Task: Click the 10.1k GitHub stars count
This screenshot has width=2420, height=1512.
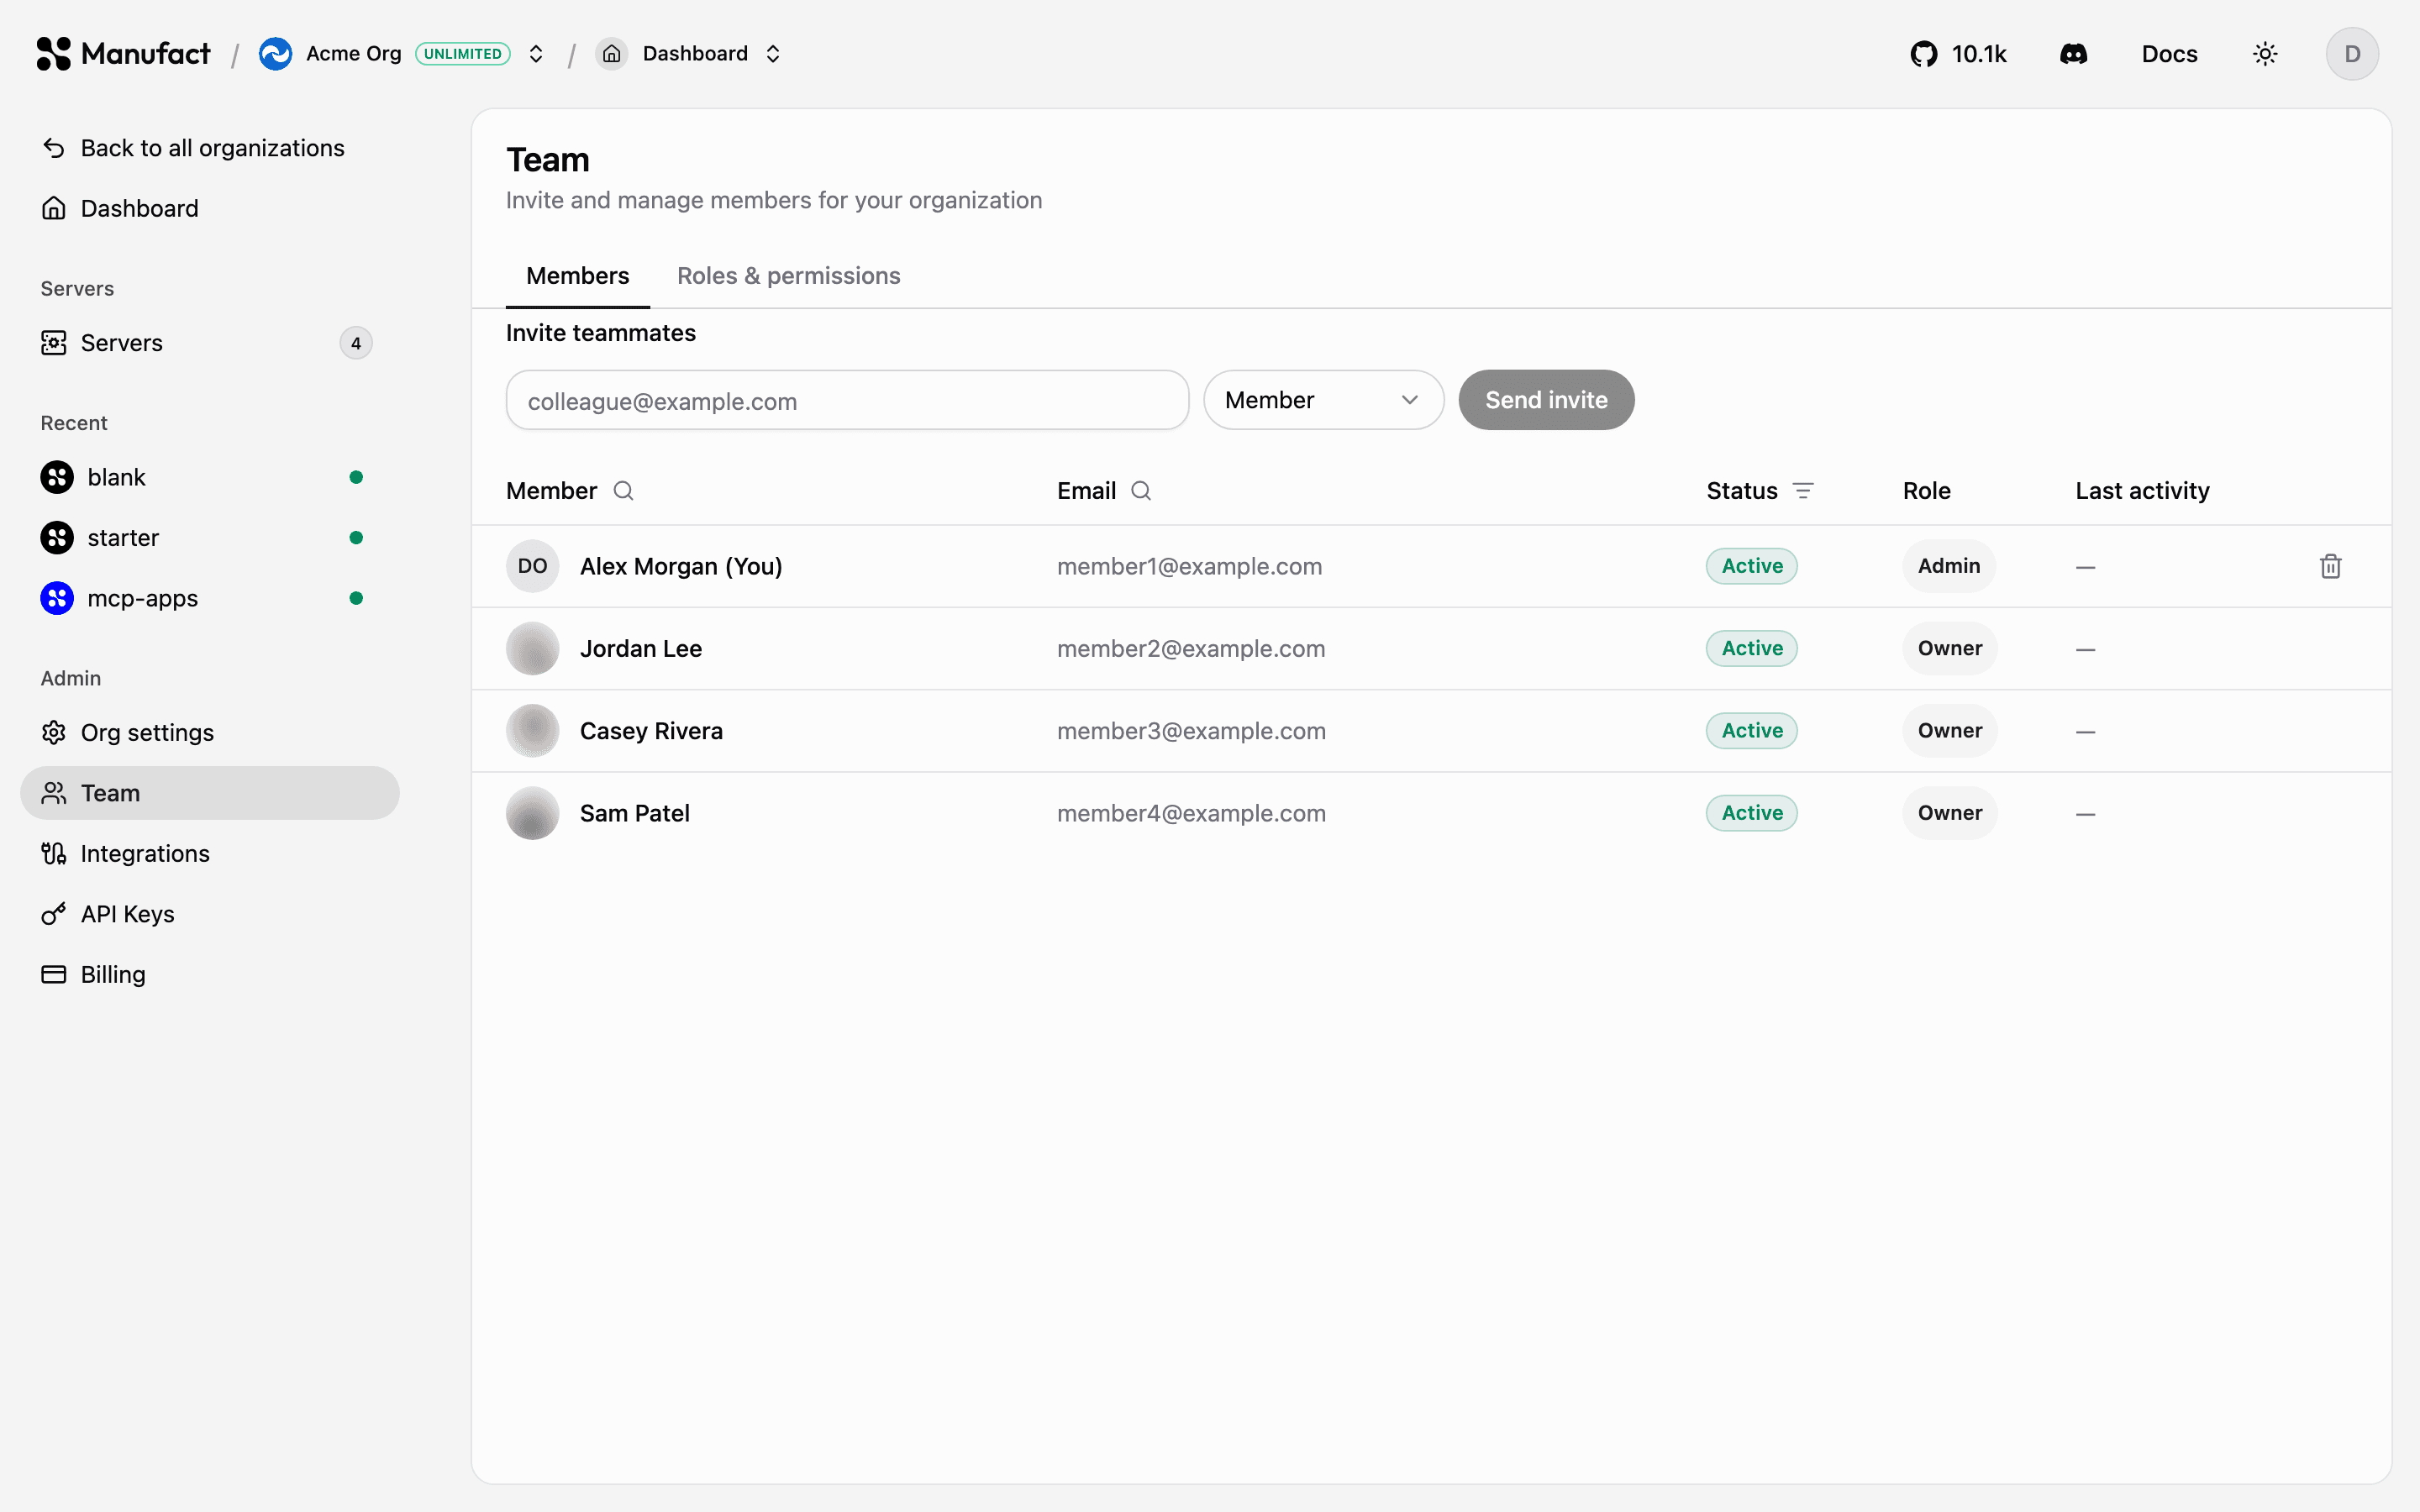Action: [1979, 54]
